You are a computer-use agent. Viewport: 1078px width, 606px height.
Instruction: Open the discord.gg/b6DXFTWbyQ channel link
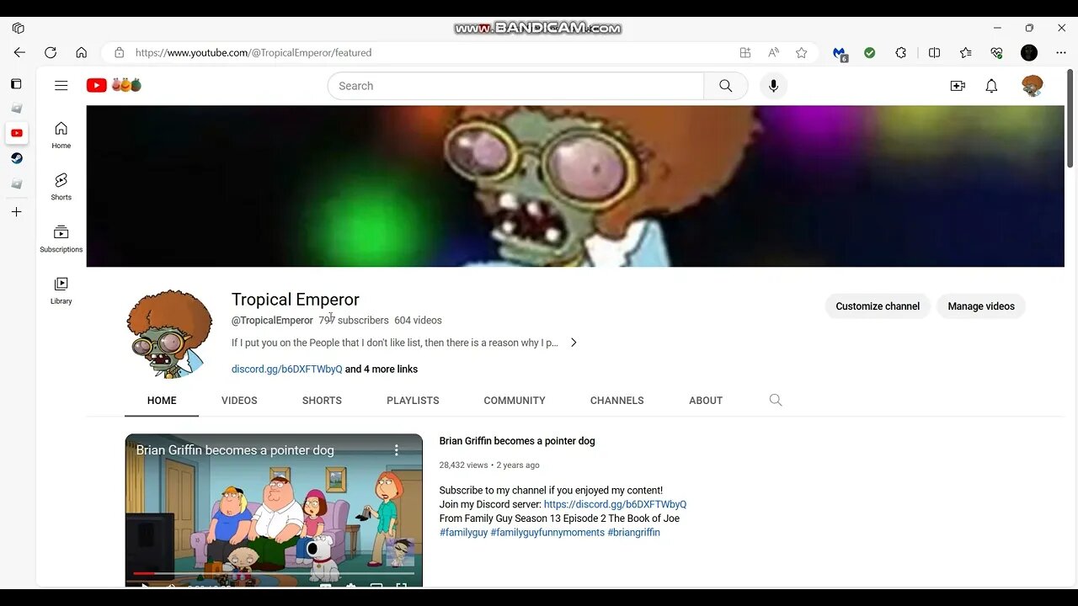pos(286,369)
